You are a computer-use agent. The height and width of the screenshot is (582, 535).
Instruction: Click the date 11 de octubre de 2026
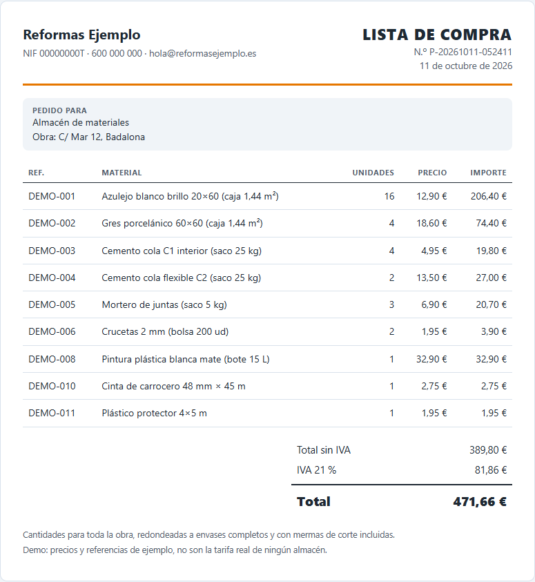466,66
